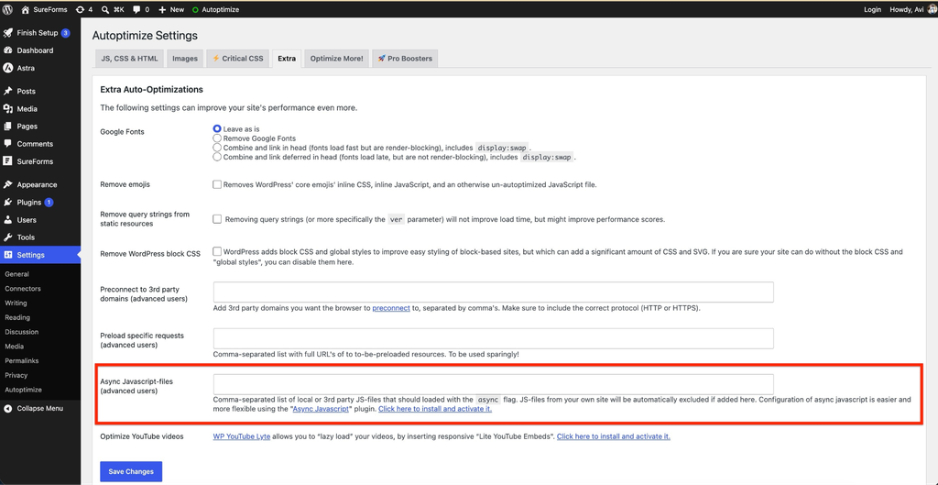
Task: Select Remove Google Fonts option
Action: tap(217, 138)
